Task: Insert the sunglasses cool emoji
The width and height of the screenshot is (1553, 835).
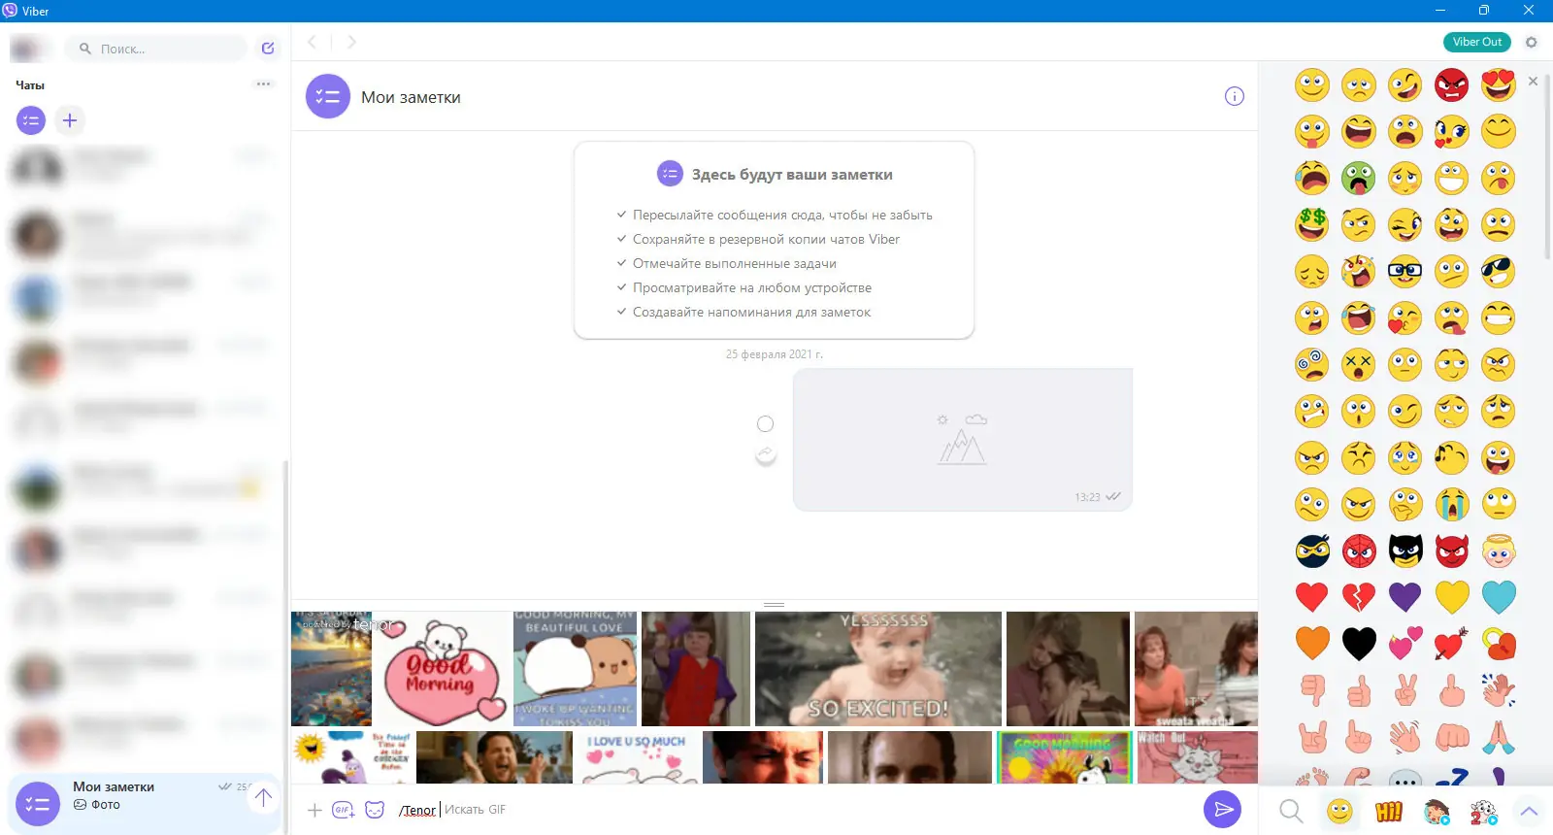Action: click(x=1499, y=272)
